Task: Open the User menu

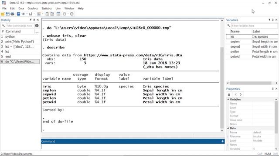Action: (58, 9)
